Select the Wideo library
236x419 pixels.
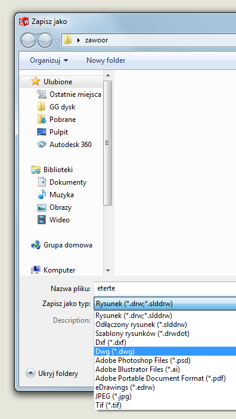pyautogui.click(x=60, y=220)
